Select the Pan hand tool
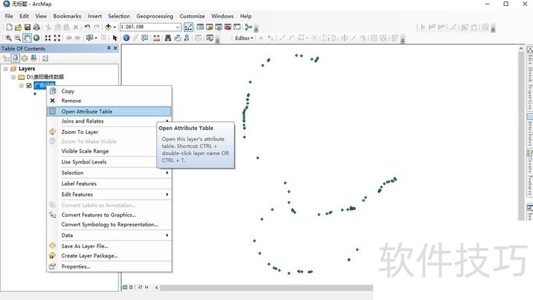This screenshot has width=533, height=300. pos(27,38)
